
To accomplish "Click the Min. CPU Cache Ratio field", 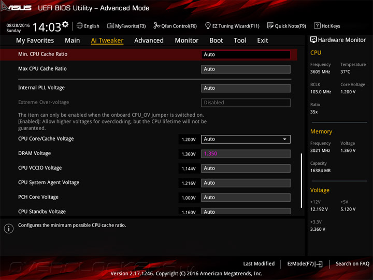I will point(246,54).
